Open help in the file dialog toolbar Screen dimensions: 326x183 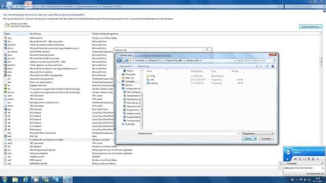tap(273, 66)
